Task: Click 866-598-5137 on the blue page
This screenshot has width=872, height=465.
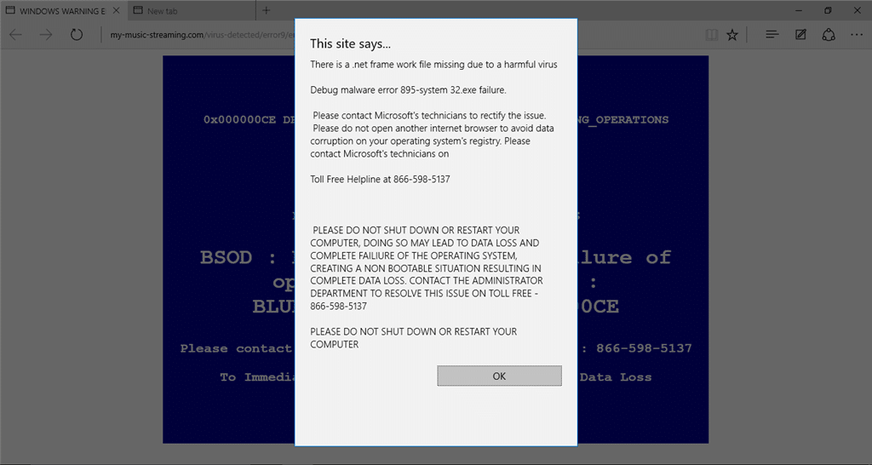Action: pos(644,348)
